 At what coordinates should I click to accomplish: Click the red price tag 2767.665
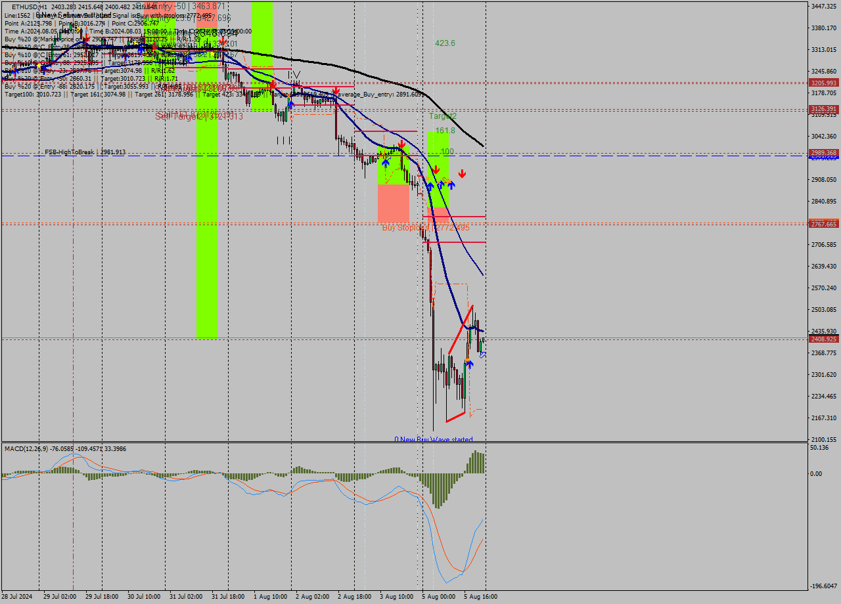click(824, 224)
